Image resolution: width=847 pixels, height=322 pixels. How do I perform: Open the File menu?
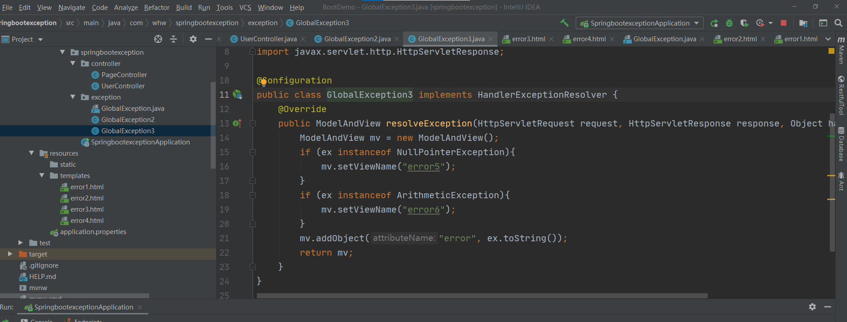(x=8, y=7)
